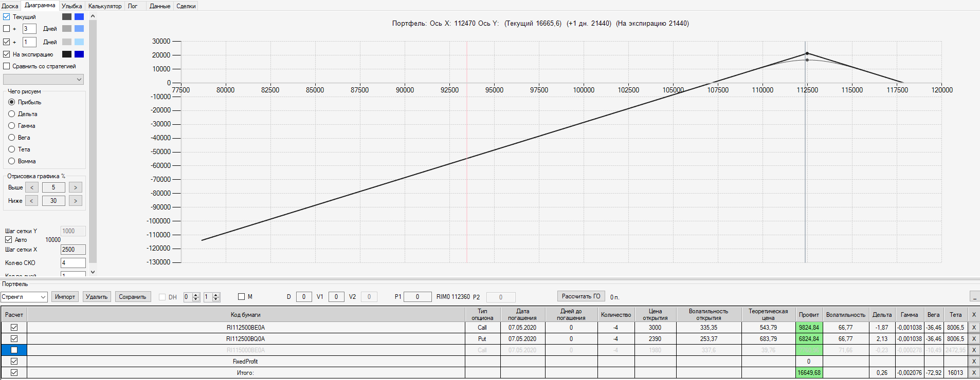Decrease the Ниже percent with left arrow
980x380 pixels.
[32, 201]
